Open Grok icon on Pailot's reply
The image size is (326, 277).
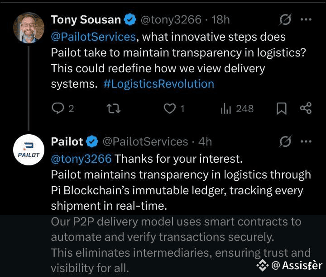pyautogui.click(x=286, y=142)
